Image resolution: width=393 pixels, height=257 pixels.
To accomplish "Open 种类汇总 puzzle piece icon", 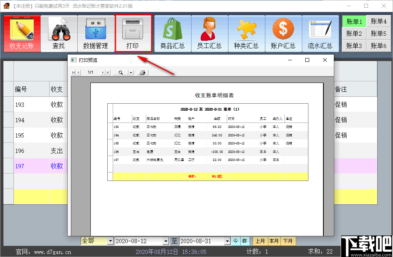I will coord(246,33).
